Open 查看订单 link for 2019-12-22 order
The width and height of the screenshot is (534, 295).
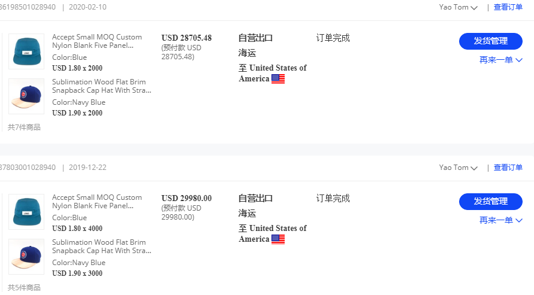click(508, 168)
